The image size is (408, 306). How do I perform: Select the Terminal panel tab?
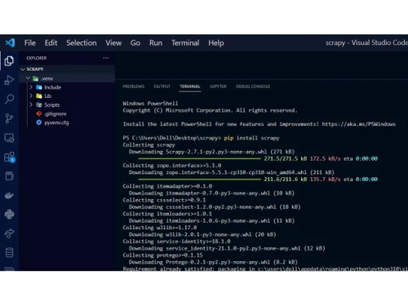coord(190,86)
